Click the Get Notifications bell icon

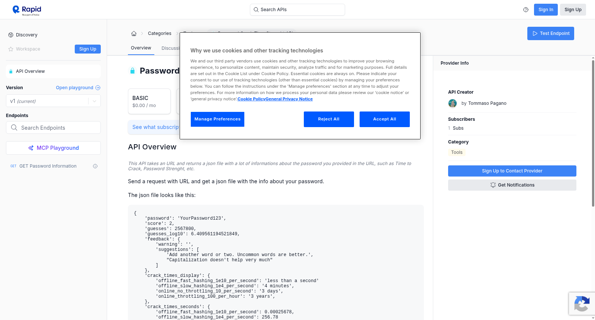pyautogui.click(x=493, y=185)
